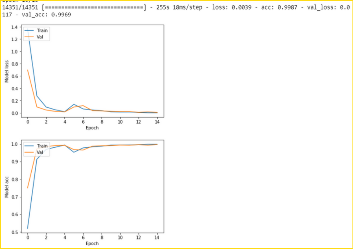Click the training progress bar in the output
This screenshot has height=249, width=353.
[x=94, y=7]
